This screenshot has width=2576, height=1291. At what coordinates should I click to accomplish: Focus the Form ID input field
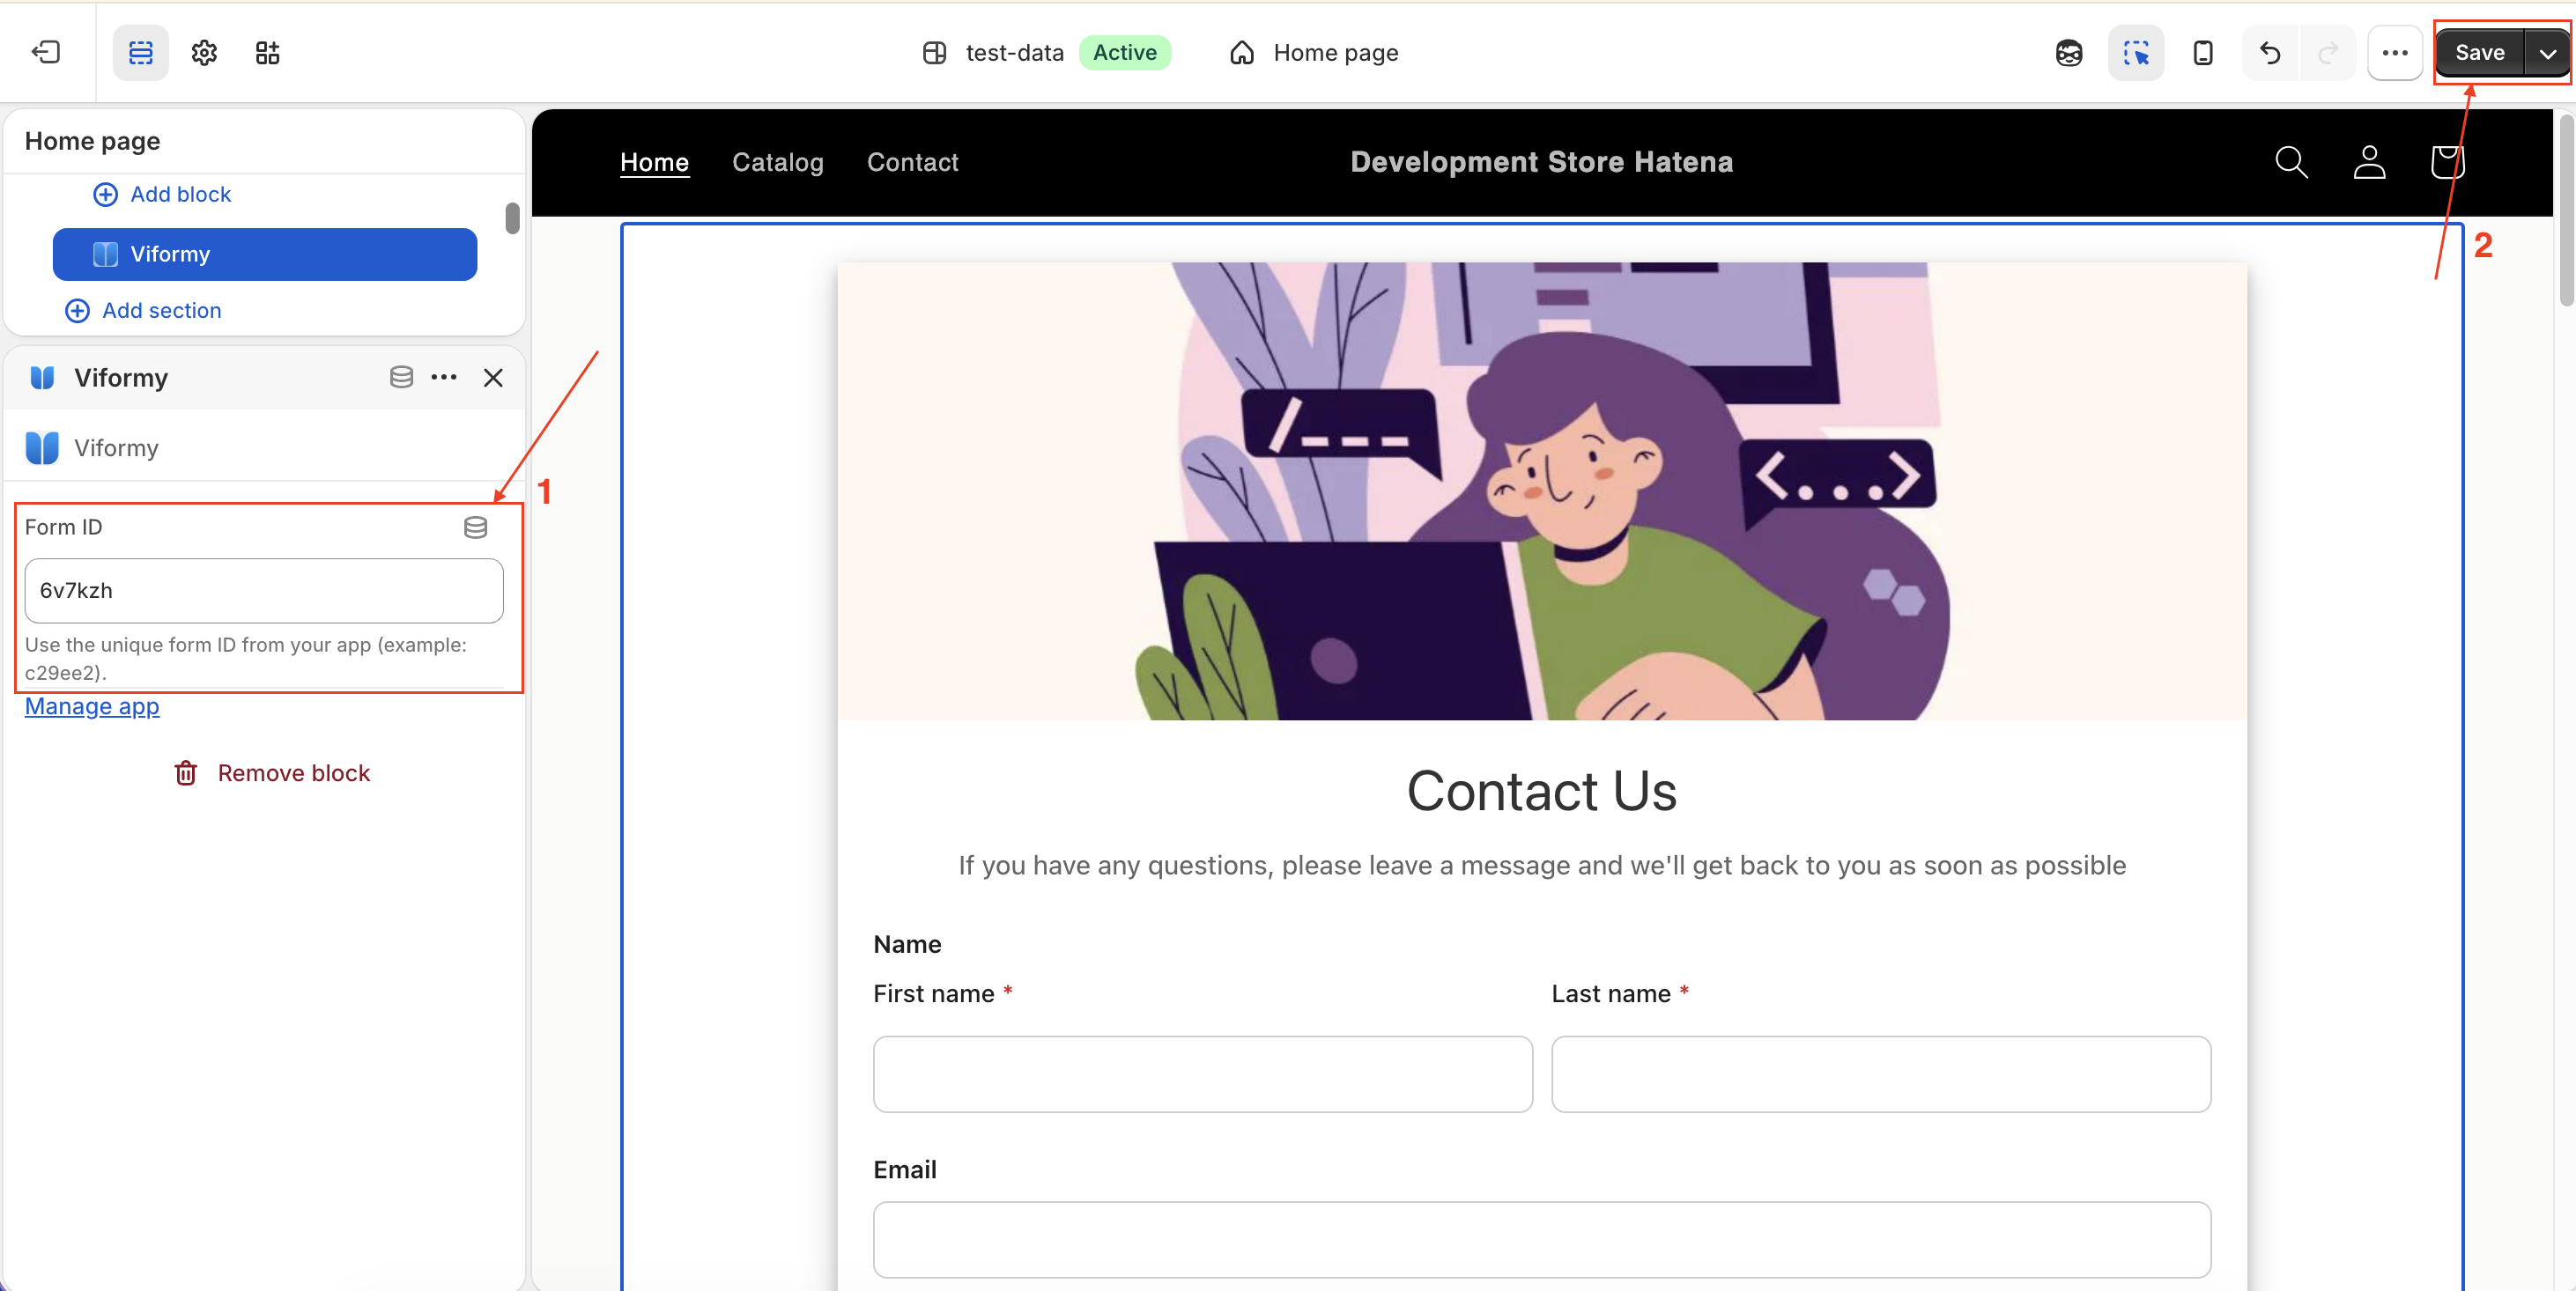coord(264,591)
